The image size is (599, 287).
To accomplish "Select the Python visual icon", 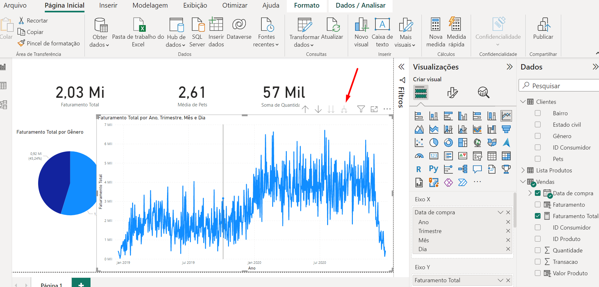I will coord(434,169).
